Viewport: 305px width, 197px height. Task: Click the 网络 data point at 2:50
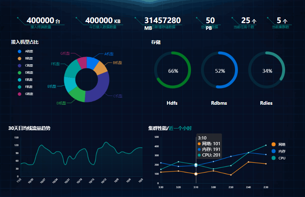click(231, 175)
